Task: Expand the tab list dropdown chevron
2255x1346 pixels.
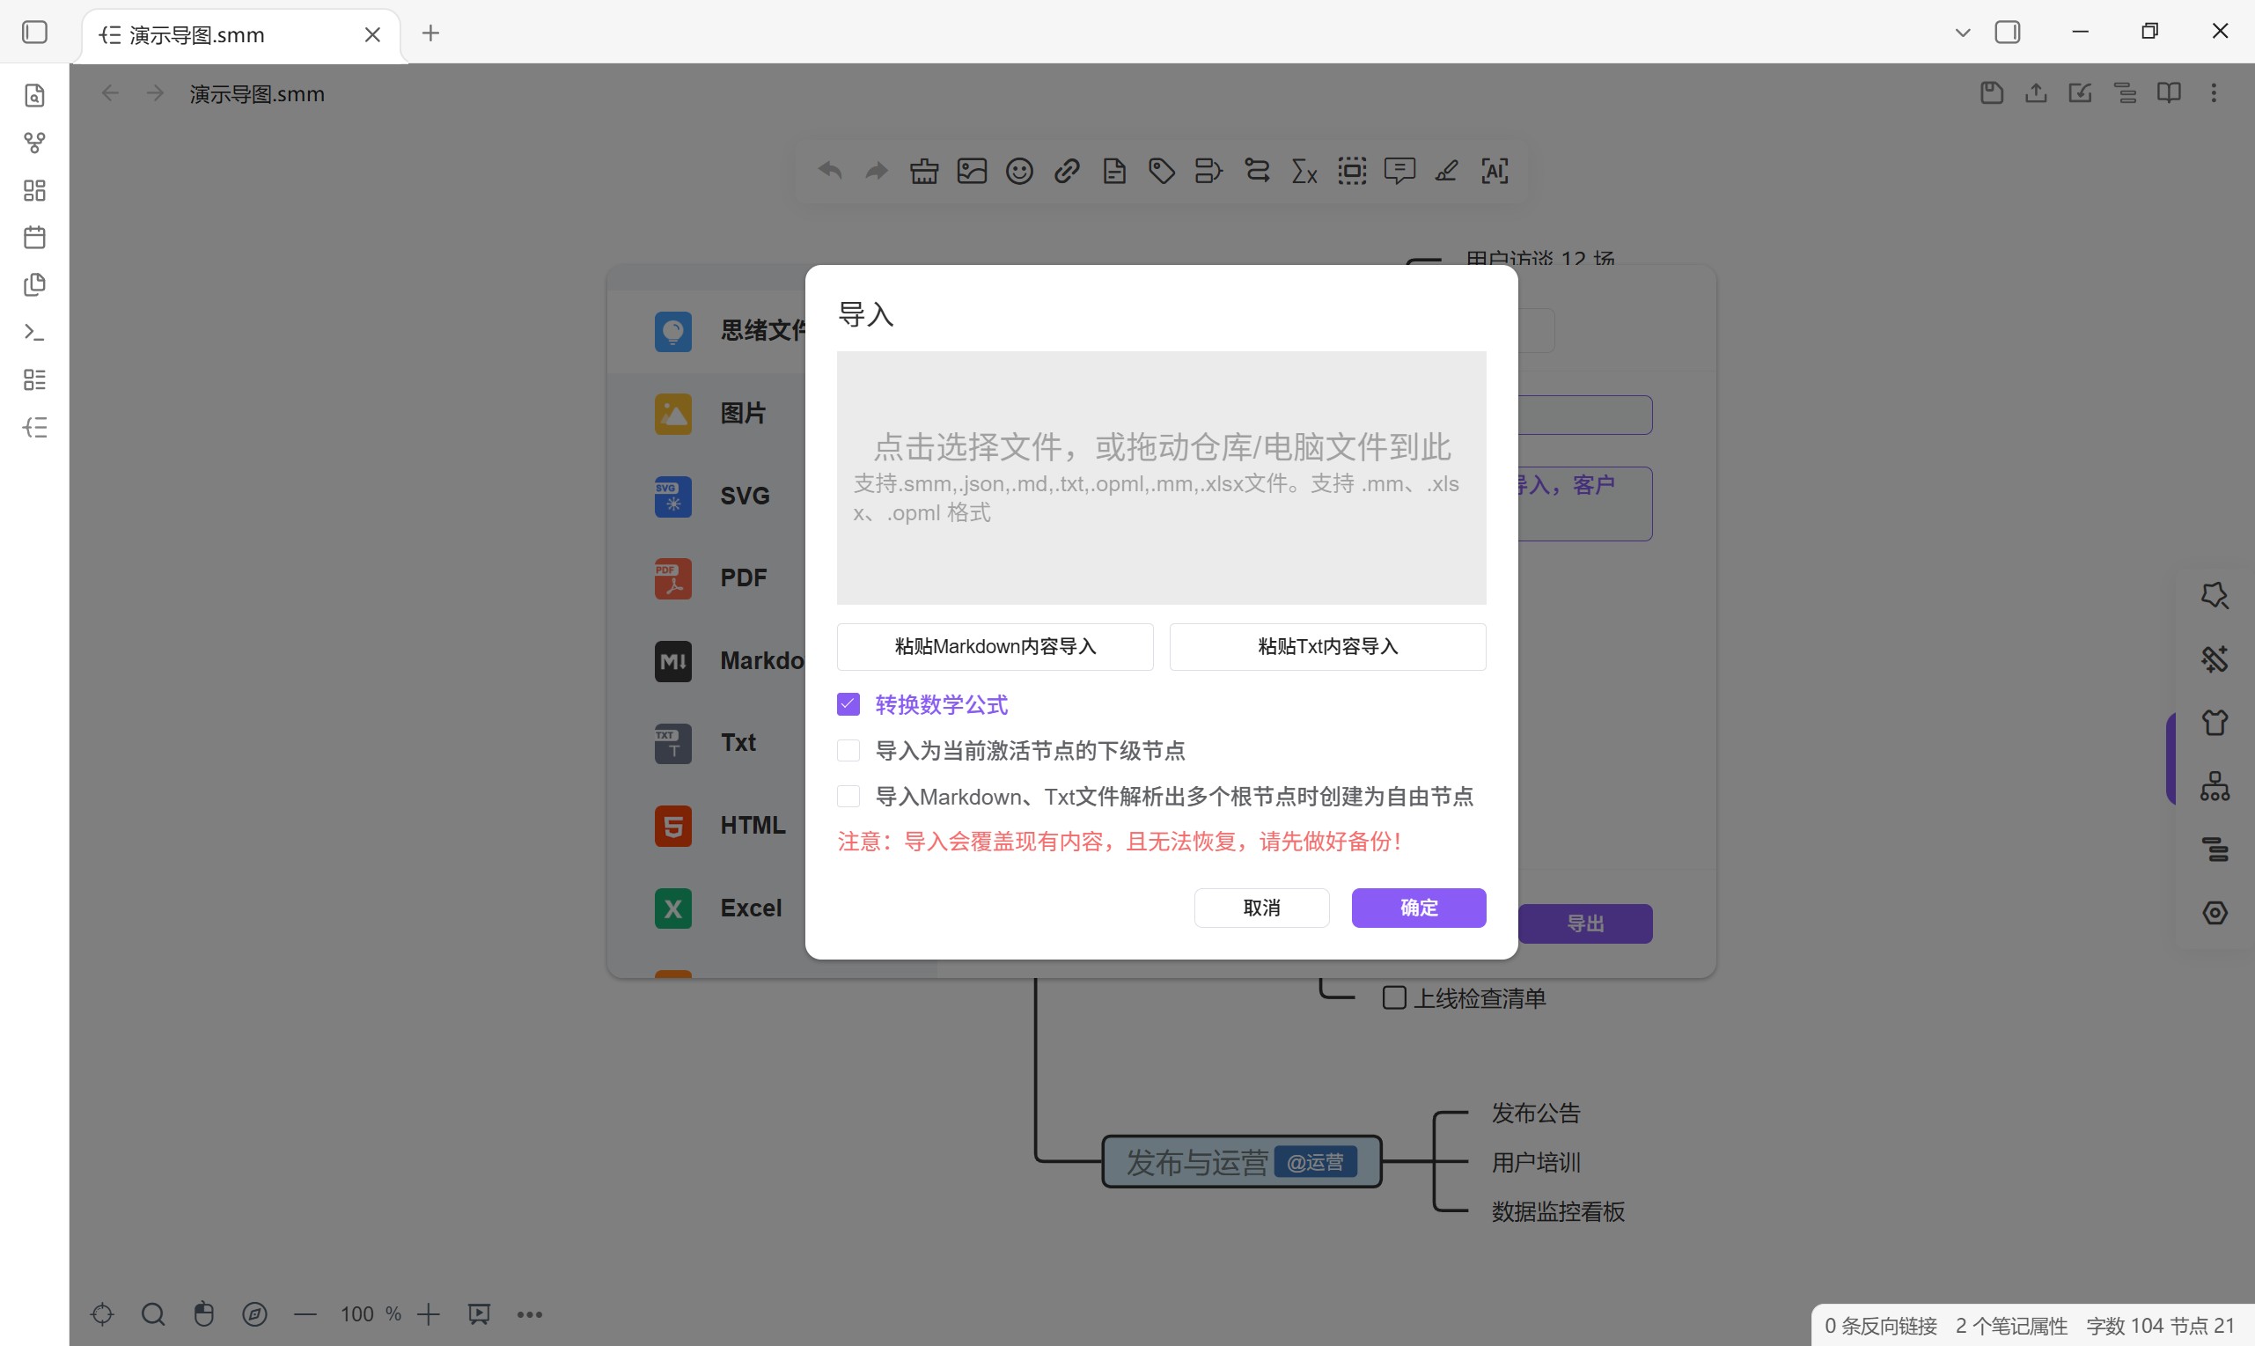Action: pyautogui.click(x=1963, y=33)
